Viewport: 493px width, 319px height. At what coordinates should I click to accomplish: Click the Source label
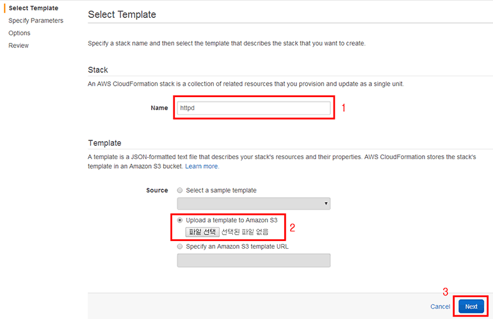157,191
